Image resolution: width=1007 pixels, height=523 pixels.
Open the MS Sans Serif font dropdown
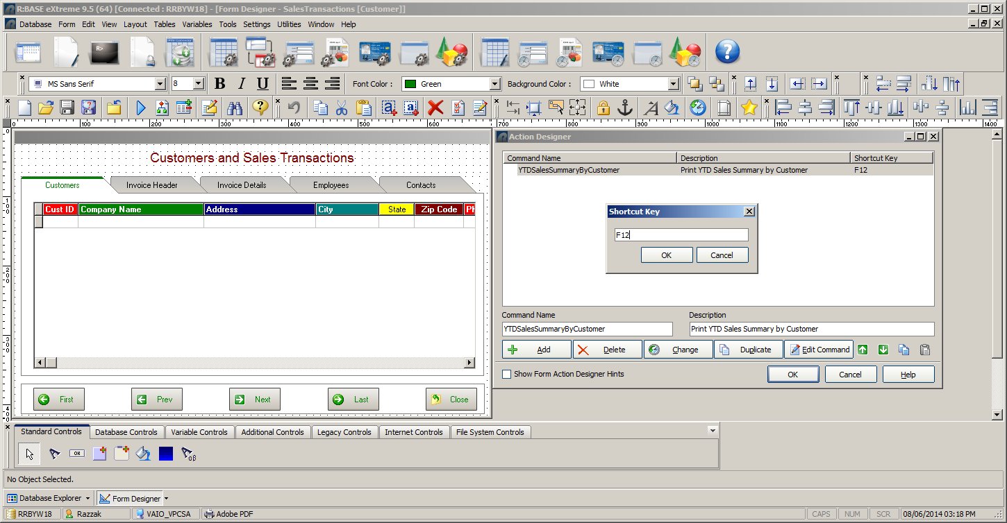160,84
